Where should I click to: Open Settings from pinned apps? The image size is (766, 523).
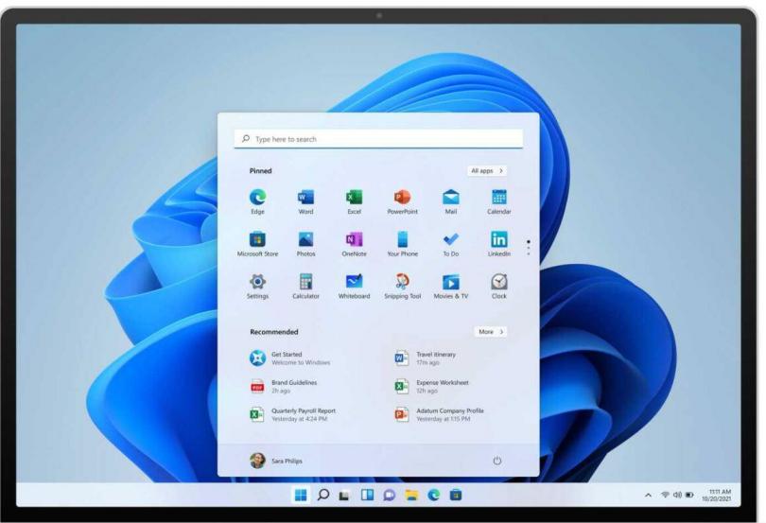(257, 286)
